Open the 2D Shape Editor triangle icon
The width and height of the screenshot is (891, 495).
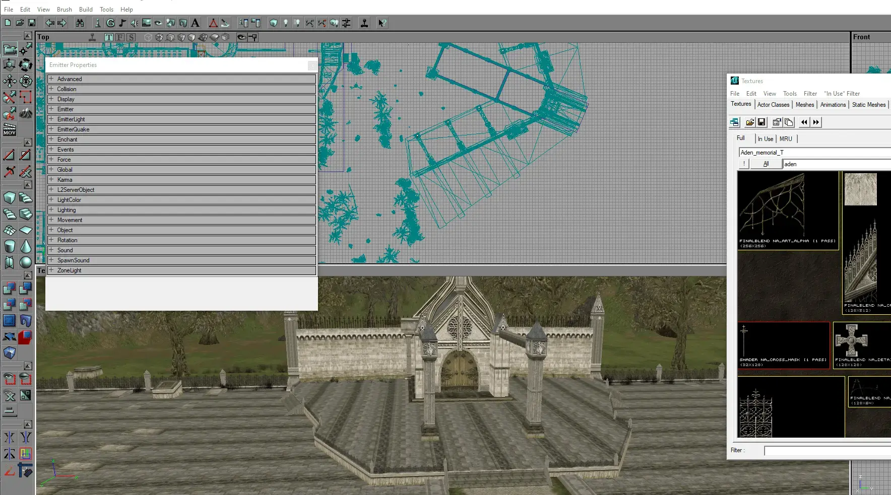pyautogui.click(x=213, y=23)
